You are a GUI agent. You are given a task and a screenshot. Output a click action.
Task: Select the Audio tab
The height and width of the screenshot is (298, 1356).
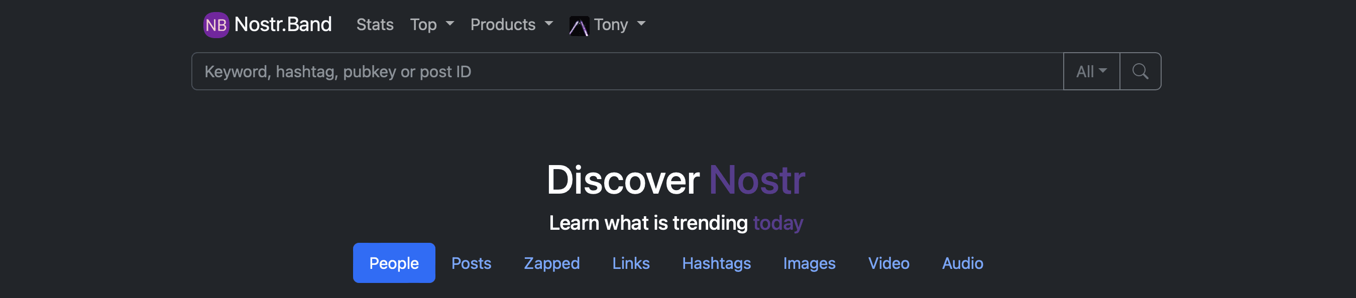(x=962, y=263)
